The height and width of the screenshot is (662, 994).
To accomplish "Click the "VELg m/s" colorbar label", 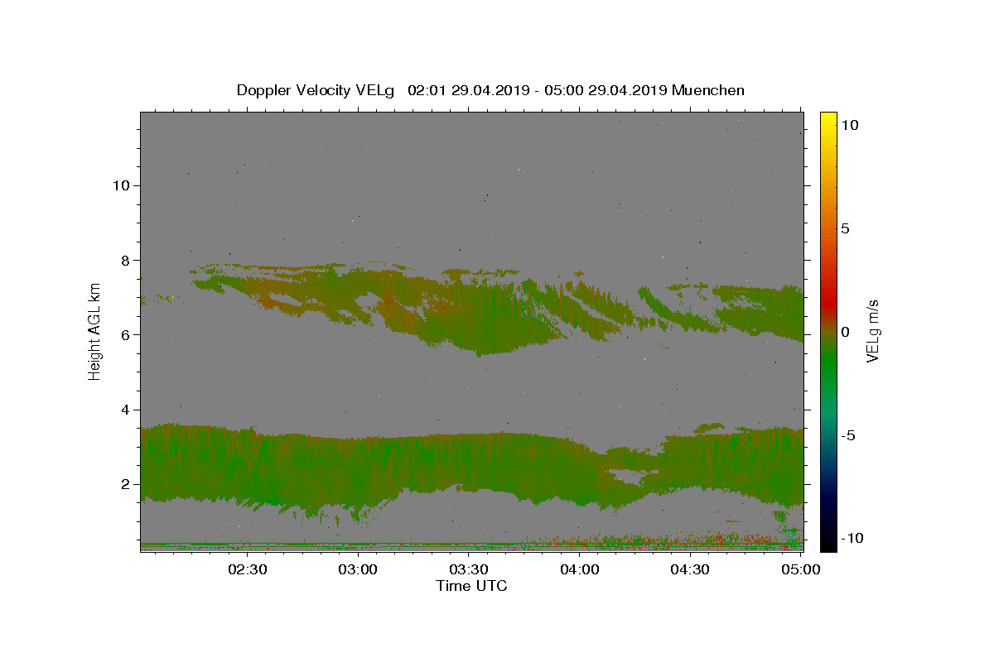I will (x=872, y=332).
